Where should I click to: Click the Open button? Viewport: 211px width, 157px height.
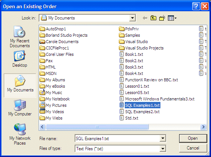point(193,138)
